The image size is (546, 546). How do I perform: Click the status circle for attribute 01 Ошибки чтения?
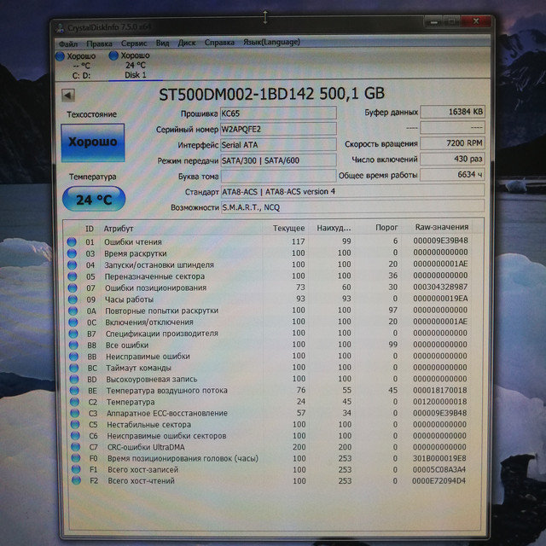pos(73,242)
